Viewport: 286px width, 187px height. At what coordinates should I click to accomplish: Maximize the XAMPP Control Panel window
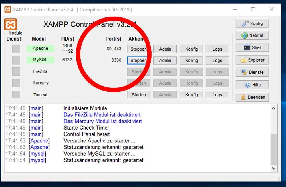(253, 9)
